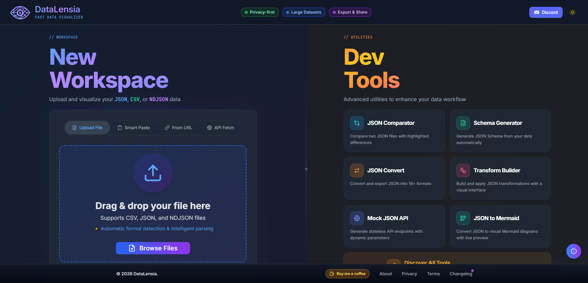Open the Changelog footer link
The height and width of the screenshot is (283, 588).
pos(461,274)
